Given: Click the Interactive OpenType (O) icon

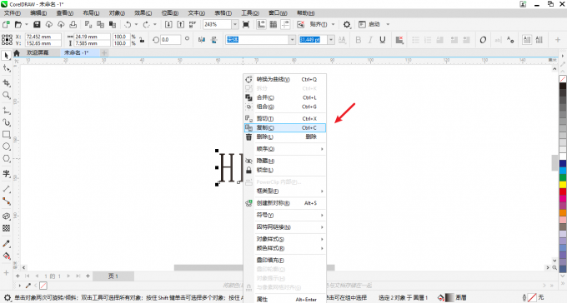Looking at the screenshot, I should tap(483, 40).
